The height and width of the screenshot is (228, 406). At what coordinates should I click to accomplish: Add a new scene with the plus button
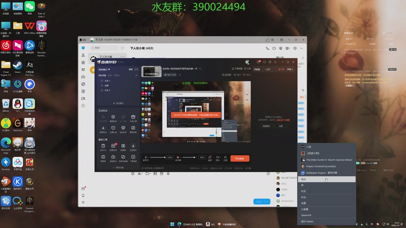[x=136, y=75]
